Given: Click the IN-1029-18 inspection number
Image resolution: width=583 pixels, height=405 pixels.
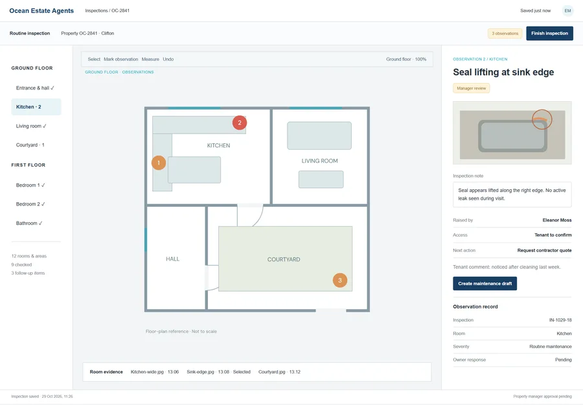Looking at the screenshot, I should click(560, 320).
